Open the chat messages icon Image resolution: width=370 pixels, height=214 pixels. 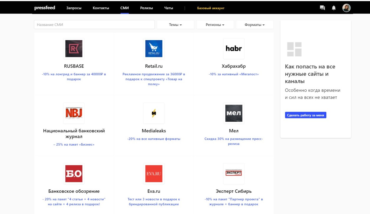[322, 8]
